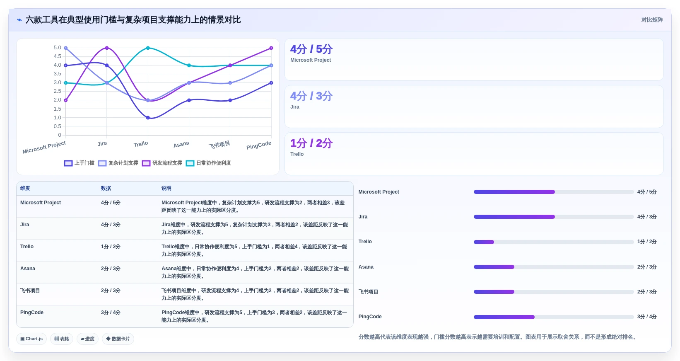Click the PingCode 3分 / 4分 progress value
Viewport: 680px width, 361px height.
pyautogui.click(x=647, y=317)
